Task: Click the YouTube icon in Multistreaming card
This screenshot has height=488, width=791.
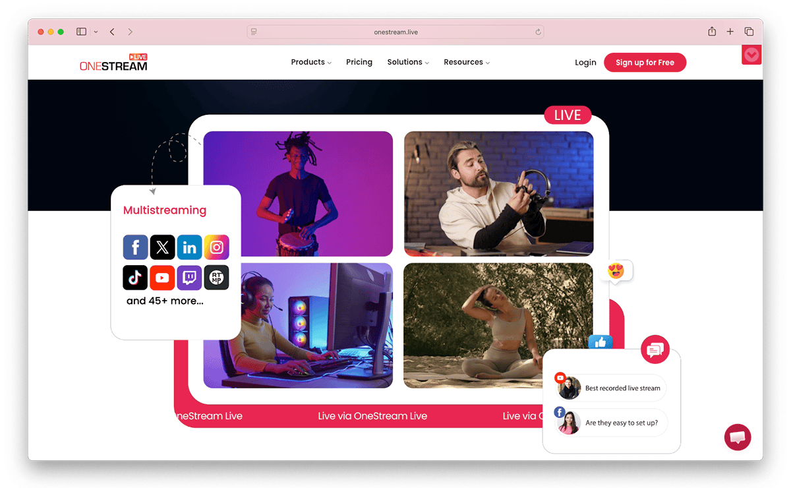Action: [162, 278]
